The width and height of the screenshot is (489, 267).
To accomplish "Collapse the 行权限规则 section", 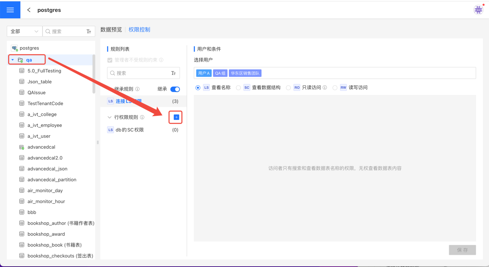I will click(109, 117).
